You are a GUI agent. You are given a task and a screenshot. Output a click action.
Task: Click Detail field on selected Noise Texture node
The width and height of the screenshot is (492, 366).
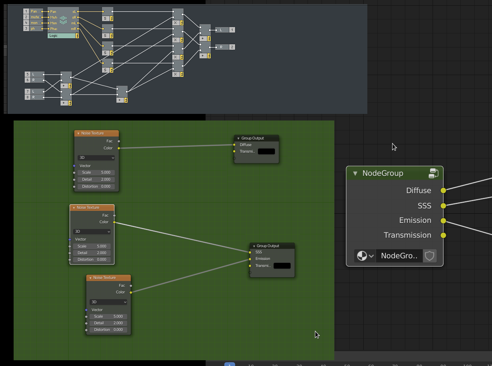pyautogui.click(x=92, y=253)
